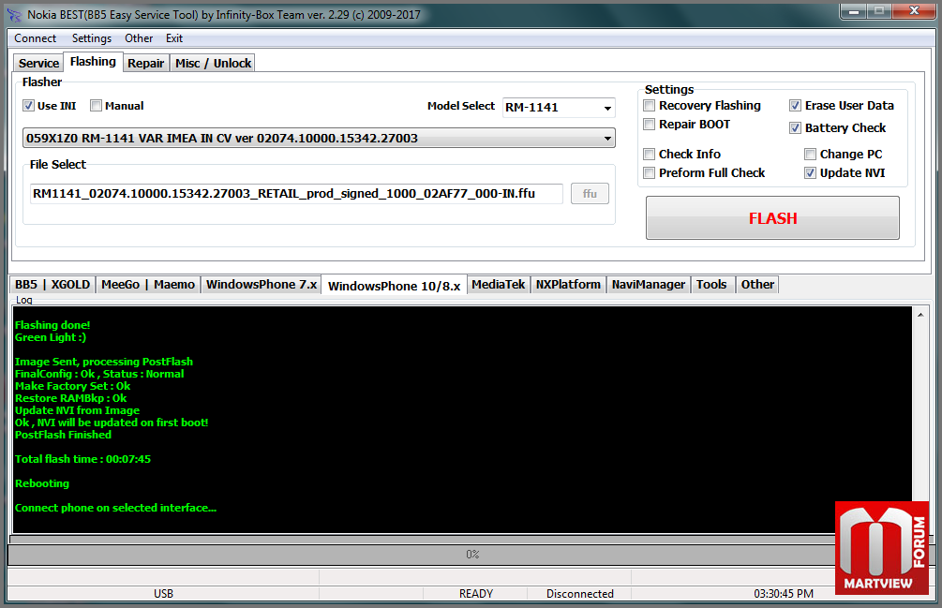Enable Recovery Flashing option
942x608 pixels.
point(649,106)
